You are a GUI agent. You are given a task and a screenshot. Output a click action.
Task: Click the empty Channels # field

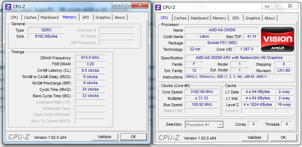click(117, 30)
